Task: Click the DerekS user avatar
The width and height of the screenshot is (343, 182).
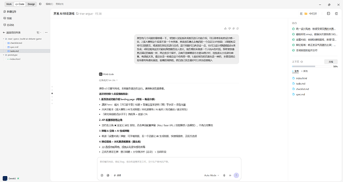Action: pos(5,179)
